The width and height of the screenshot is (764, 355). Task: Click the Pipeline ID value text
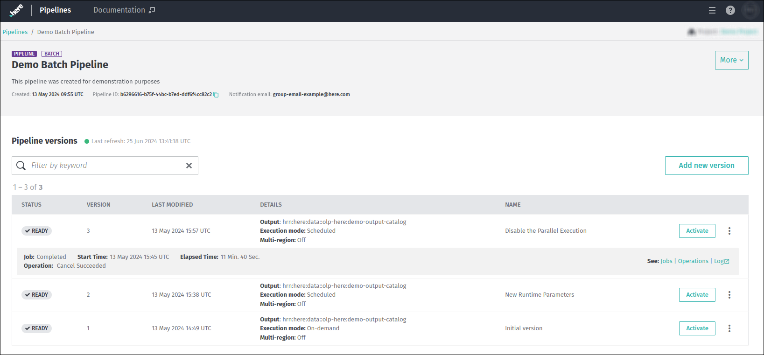pos(166,95)
